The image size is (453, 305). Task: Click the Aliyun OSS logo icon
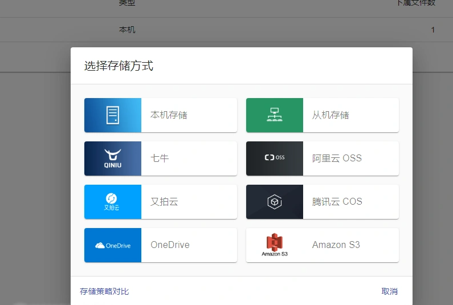(x=274, y=158)
